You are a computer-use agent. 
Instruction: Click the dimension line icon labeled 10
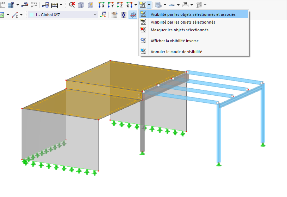click(x=185, y=5)
